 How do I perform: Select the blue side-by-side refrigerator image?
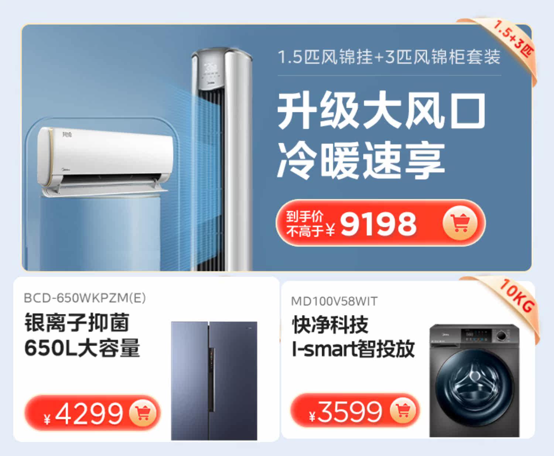[x=214, y=380]
